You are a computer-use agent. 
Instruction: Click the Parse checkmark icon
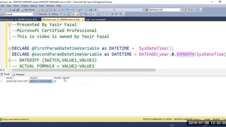click(x=65, y=14)
